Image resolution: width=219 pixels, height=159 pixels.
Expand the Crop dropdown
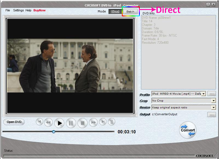pos(213,100)
